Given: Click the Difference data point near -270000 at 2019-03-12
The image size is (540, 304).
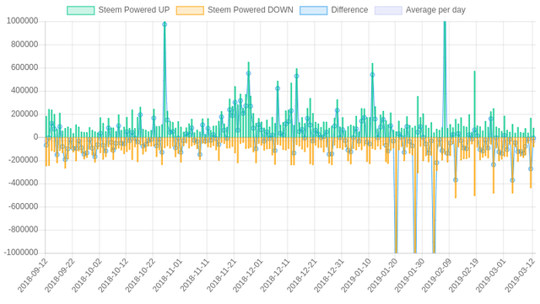Looking at the screenshot, I should [531, 169].
